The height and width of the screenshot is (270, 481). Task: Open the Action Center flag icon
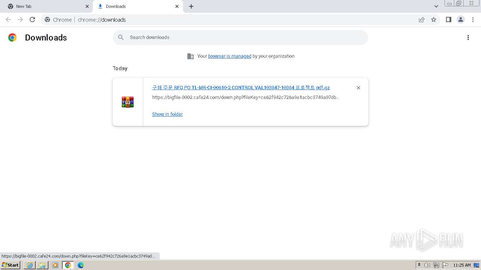pos(445,265)
